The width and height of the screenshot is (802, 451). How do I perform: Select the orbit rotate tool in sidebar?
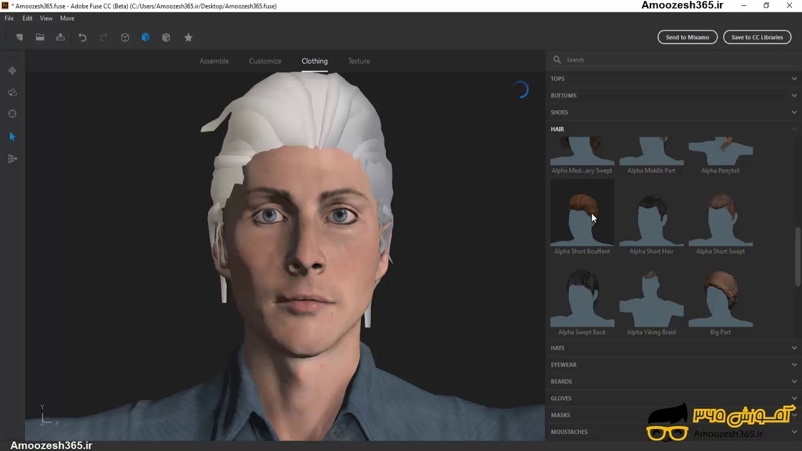click(x=12, y=92)
